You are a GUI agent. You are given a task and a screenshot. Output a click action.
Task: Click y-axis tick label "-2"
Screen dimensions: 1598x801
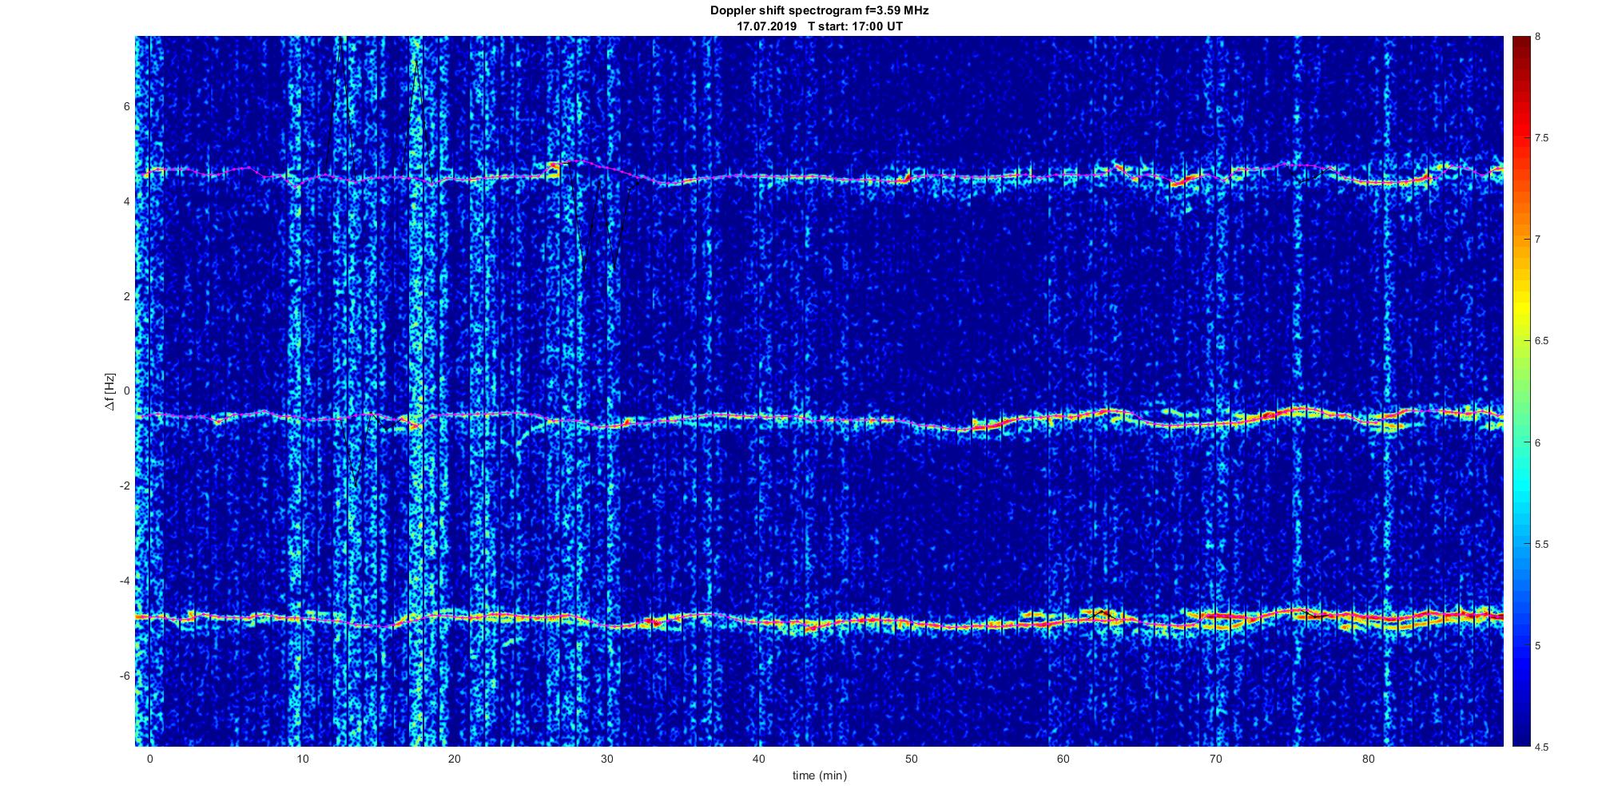tap(125, 486)
